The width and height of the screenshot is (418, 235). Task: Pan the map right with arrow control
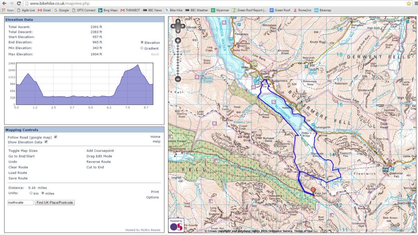coord(183,27)
